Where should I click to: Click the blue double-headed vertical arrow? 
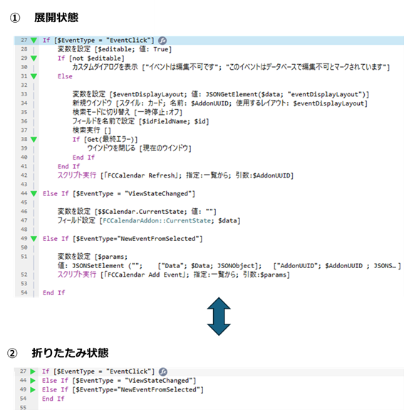pos(219,317)
